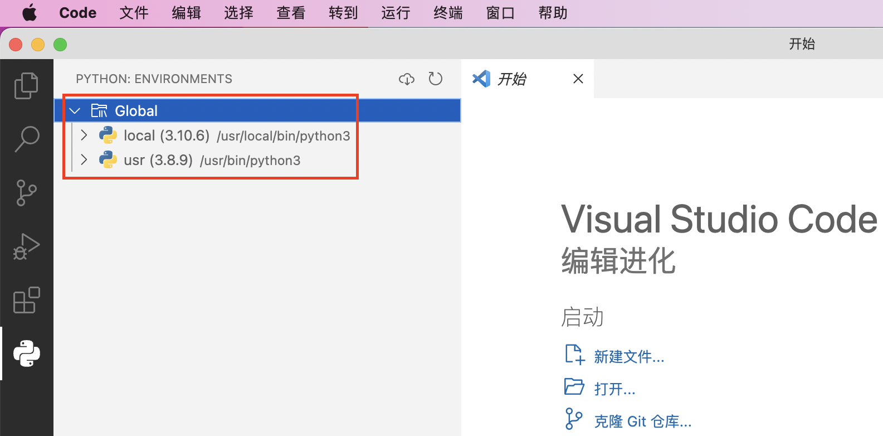The height and width of the screenshot is (436, 883).
Task: Select the local (3.10.6) environment row
Action: pos(257,135)
